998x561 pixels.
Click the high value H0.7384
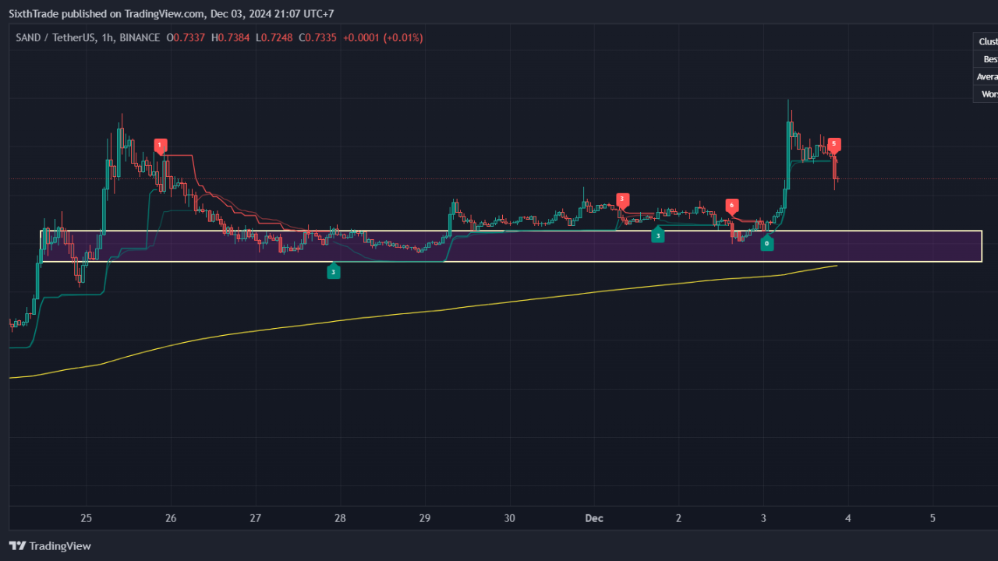(230, 37)
